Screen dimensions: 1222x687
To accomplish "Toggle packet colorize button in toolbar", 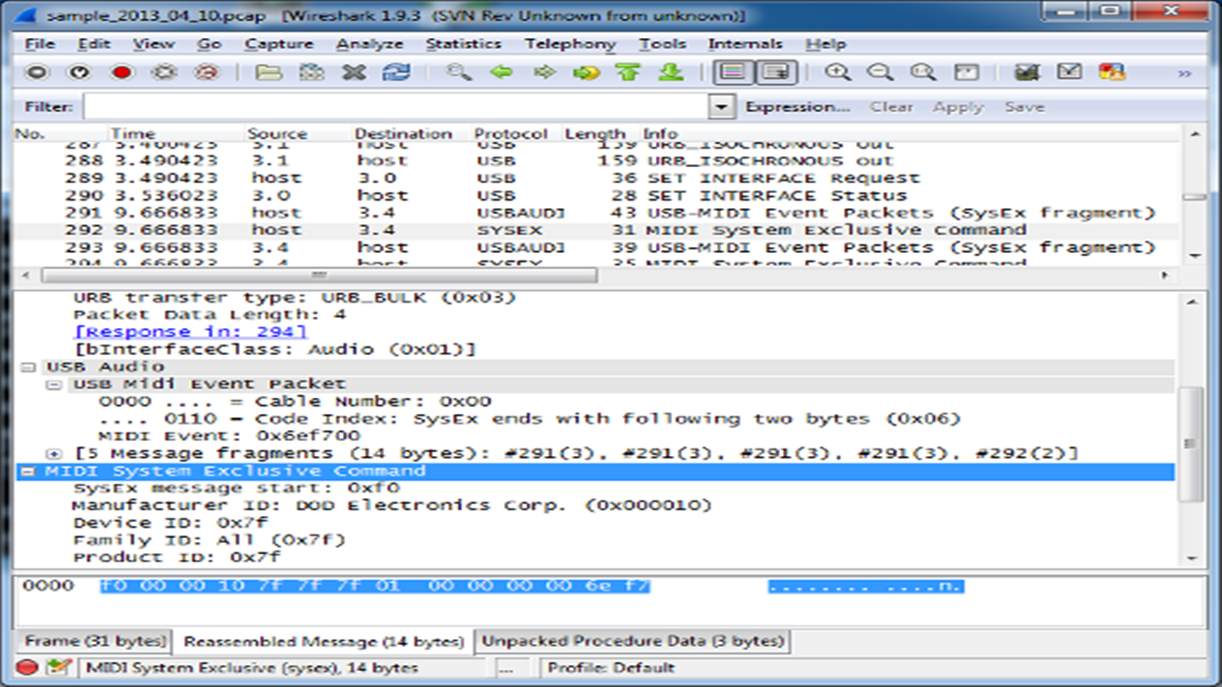I will click(732, 73).
